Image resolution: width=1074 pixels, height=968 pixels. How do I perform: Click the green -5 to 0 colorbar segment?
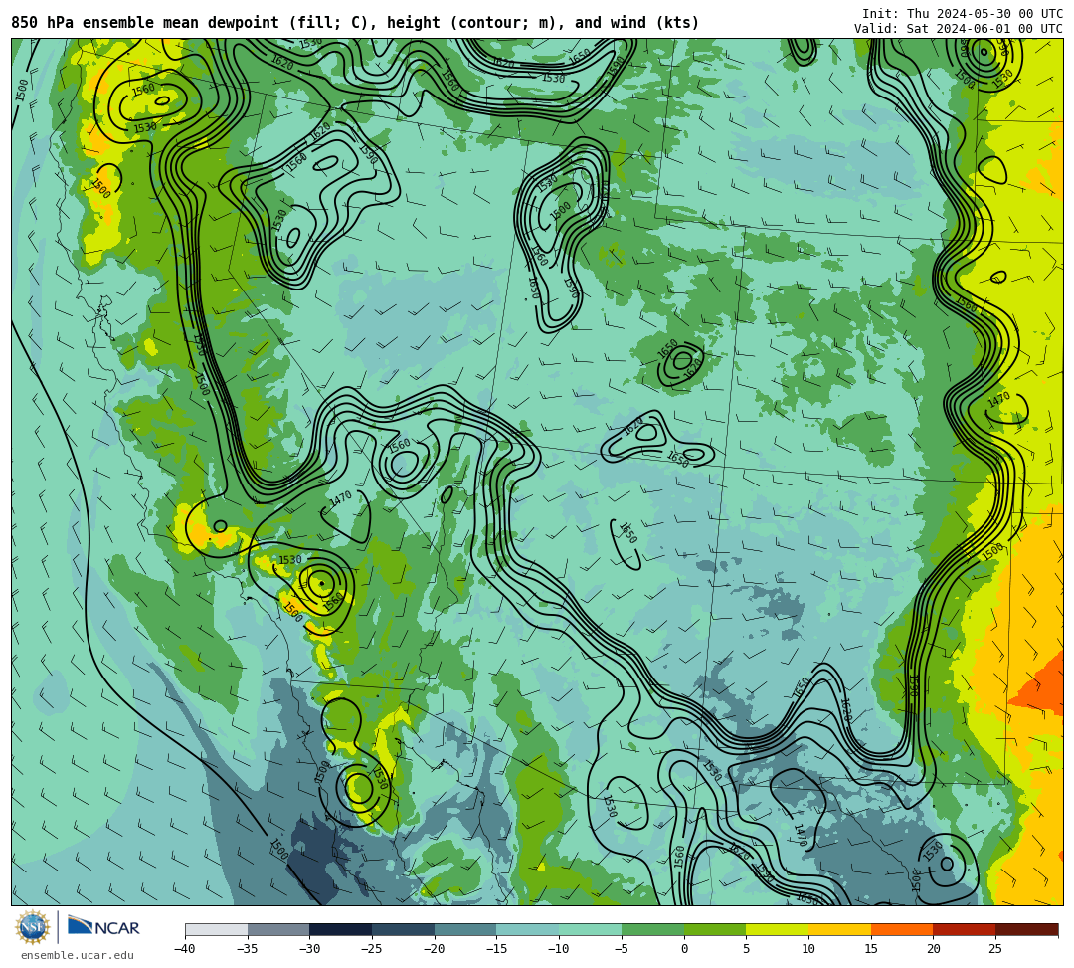tap(652, 929)
